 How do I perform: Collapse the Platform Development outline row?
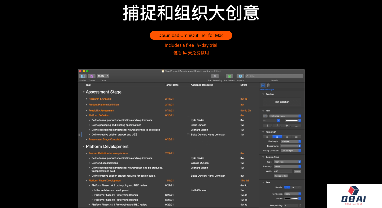coord(84,146)
